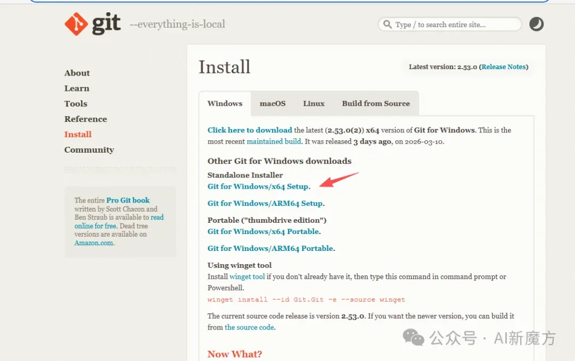Select the Install sidebar item
The width and height of the screenshot is (575, 361).
(78, 135)
